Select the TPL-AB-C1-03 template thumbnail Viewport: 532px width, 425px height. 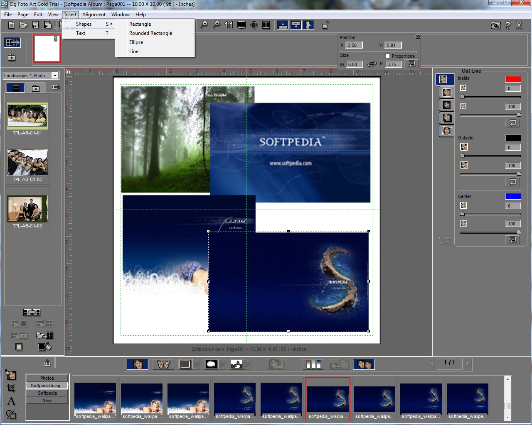27,208
